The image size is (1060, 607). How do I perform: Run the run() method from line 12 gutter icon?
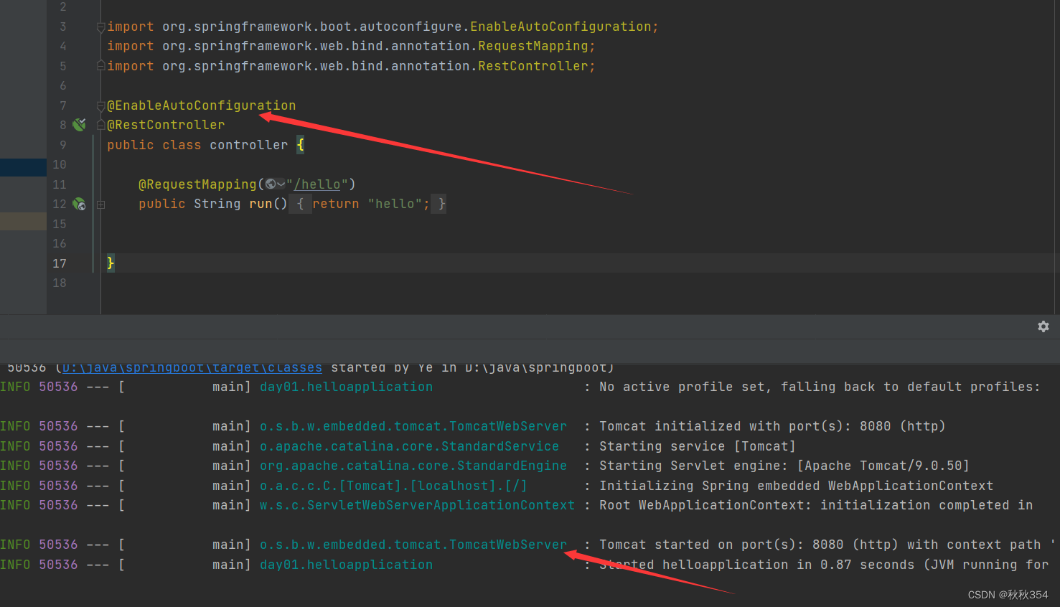(79, 204)
